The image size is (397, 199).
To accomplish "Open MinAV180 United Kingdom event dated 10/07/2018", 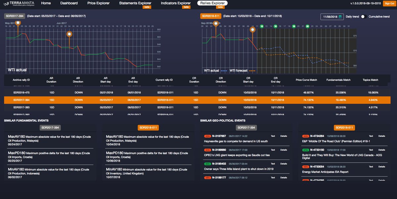I will (x=148, y=174).
